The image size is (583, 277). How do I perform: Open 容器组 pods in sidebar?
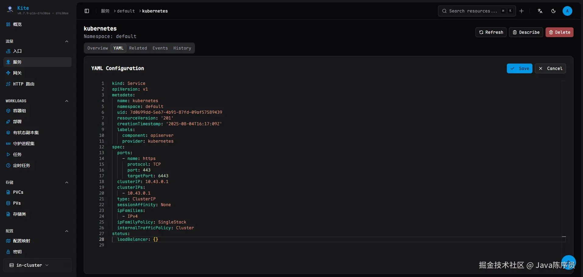click(19, 111)
